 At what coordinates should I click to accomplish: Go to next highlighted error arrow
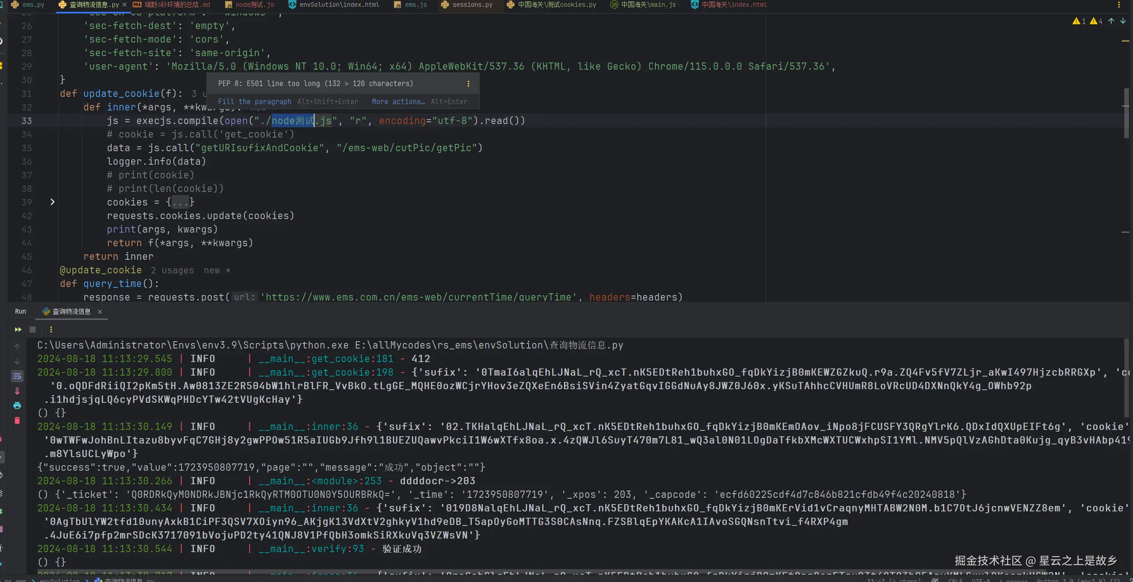point(1123,21)
